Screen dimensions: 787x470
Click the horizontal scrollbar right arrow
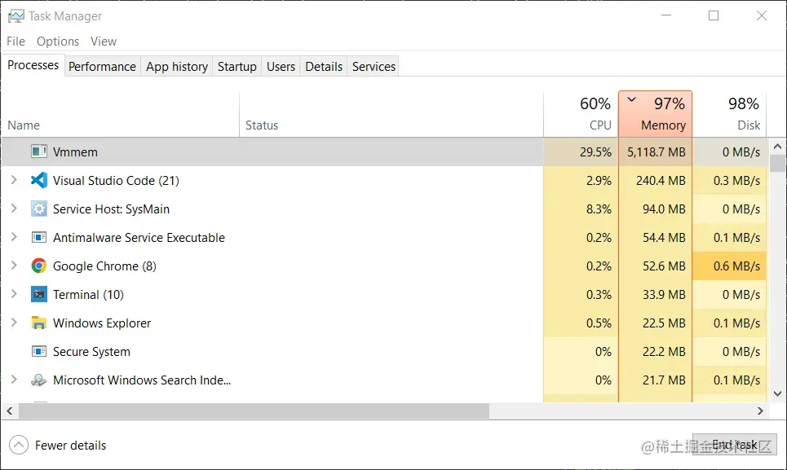(x=760, y=411)
